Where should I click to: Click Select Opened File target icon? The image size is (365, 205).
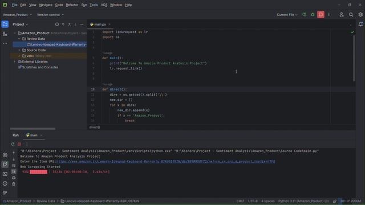tap(57, 24)
